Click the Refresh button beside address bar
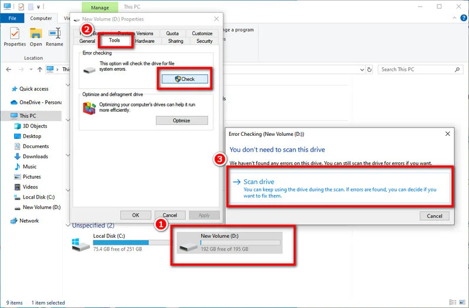This screenshot has height=308, width=469. [x=369, y=69]
